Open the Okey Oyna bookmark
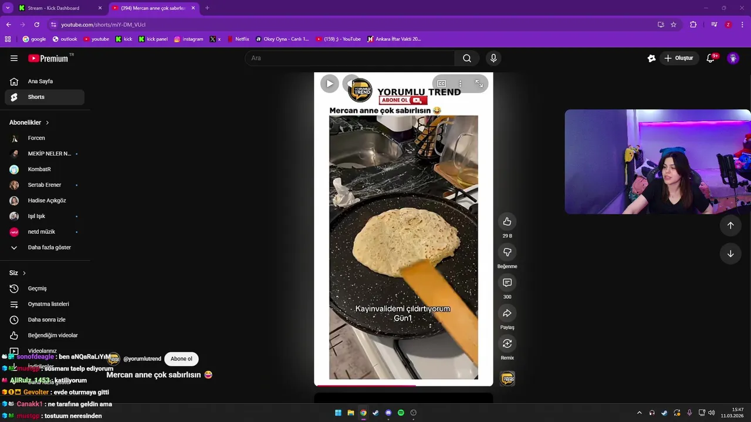This screenshot has height=422, width=751. click(x=282, y=39)
